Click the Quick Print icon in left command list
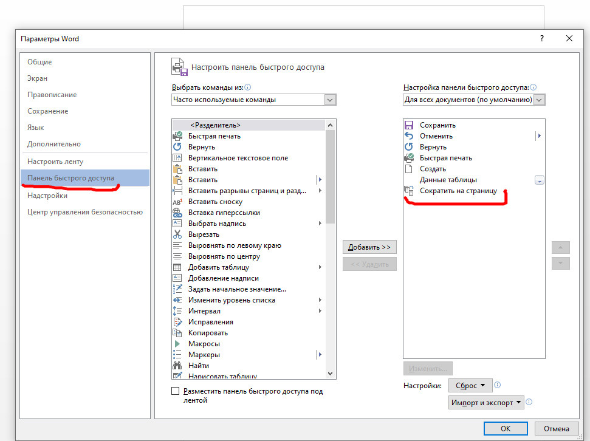This screenshot has width=590, height=441. [x=177, y=136]
